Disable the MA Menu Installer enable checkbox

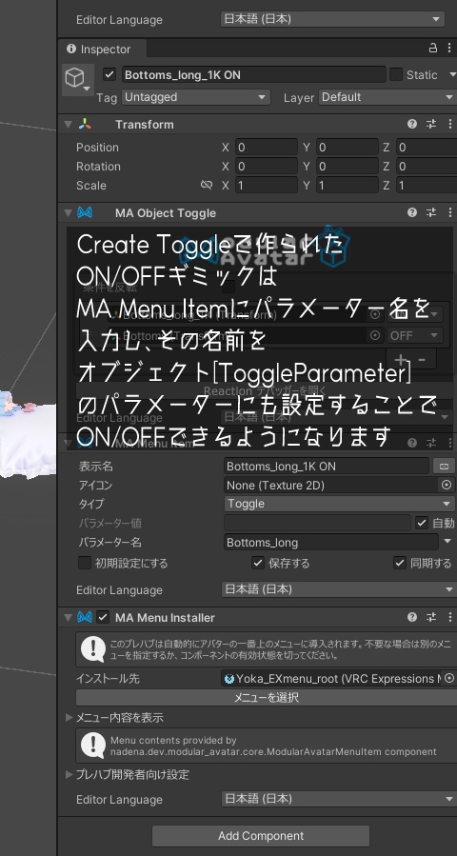[x=102, y=617]
